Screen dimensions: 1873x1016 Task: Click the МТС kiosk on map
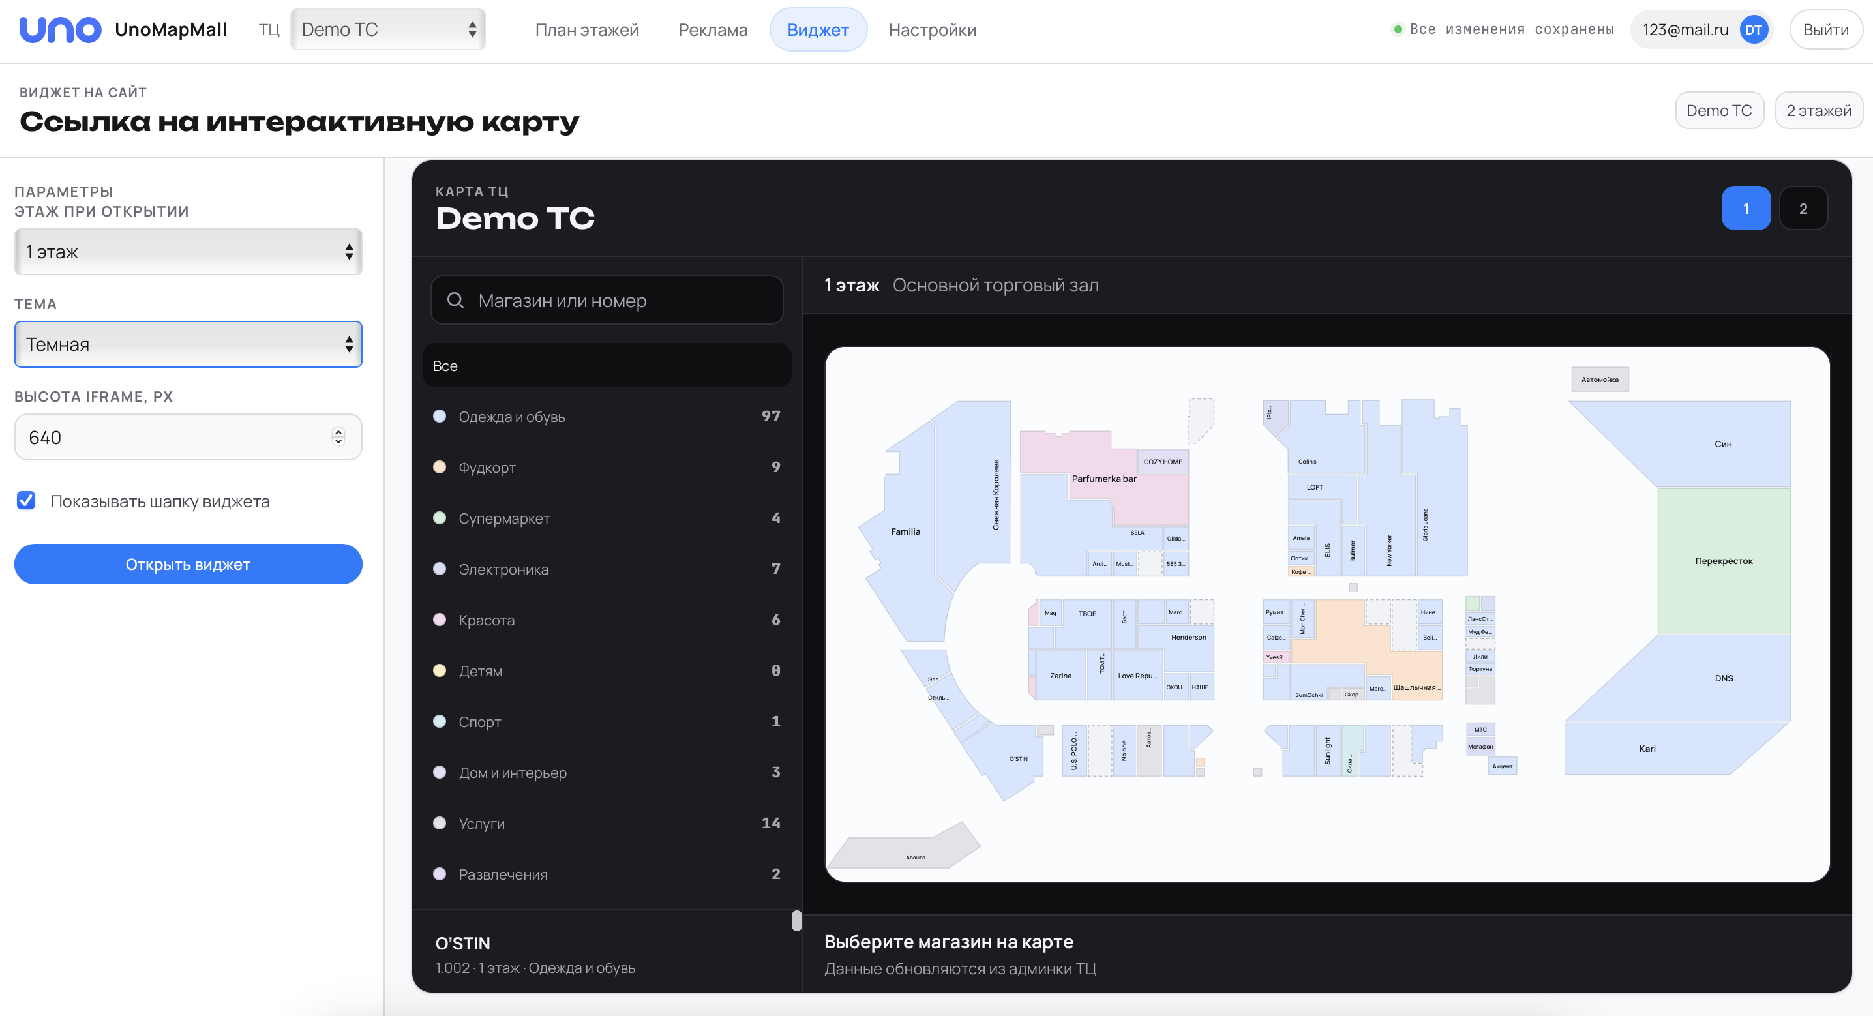[1480, 730]
